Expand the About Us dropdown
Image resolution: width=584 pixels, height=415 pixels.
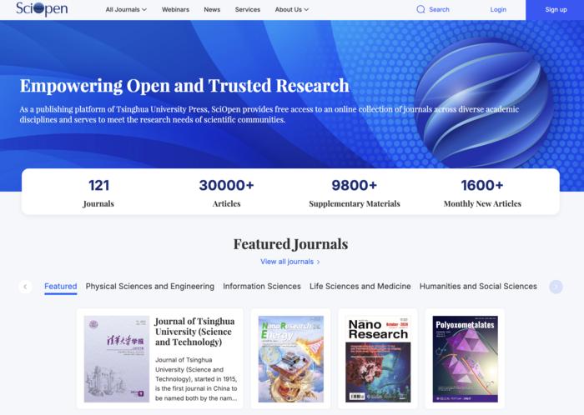[x=292, y=10]
